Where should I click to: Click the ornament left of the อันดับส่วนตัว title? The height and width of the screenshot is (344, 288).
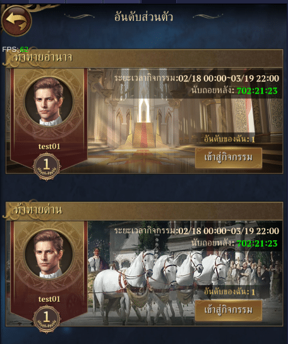click(x=79, y=16)
